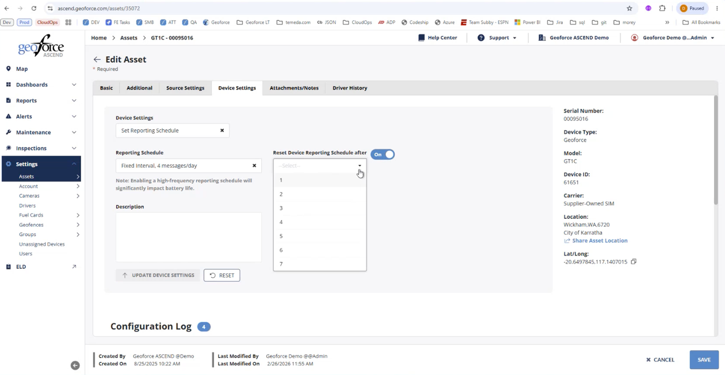Choose option 1 in the reset dropdown list
Viewport: 725px width, 375px height.
tap(320, 180)
